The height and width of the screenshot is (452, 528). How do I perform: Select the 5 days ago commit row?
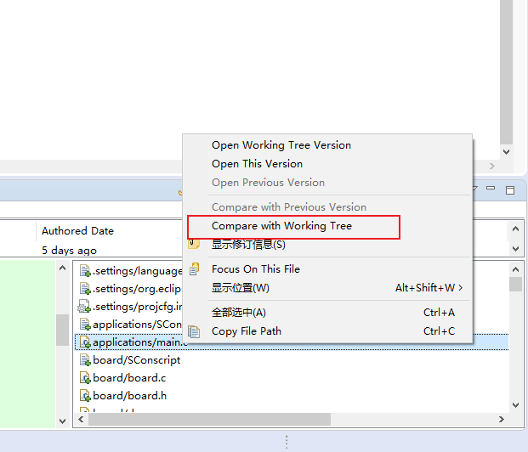coord(69,251)
